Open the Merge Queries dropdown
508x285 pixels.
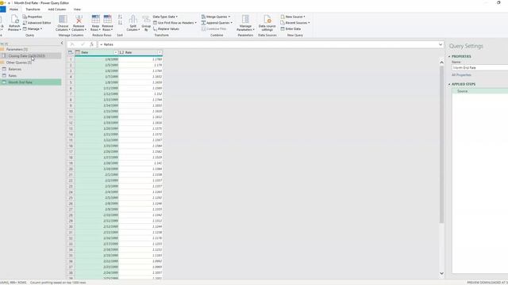click(215, 17)
